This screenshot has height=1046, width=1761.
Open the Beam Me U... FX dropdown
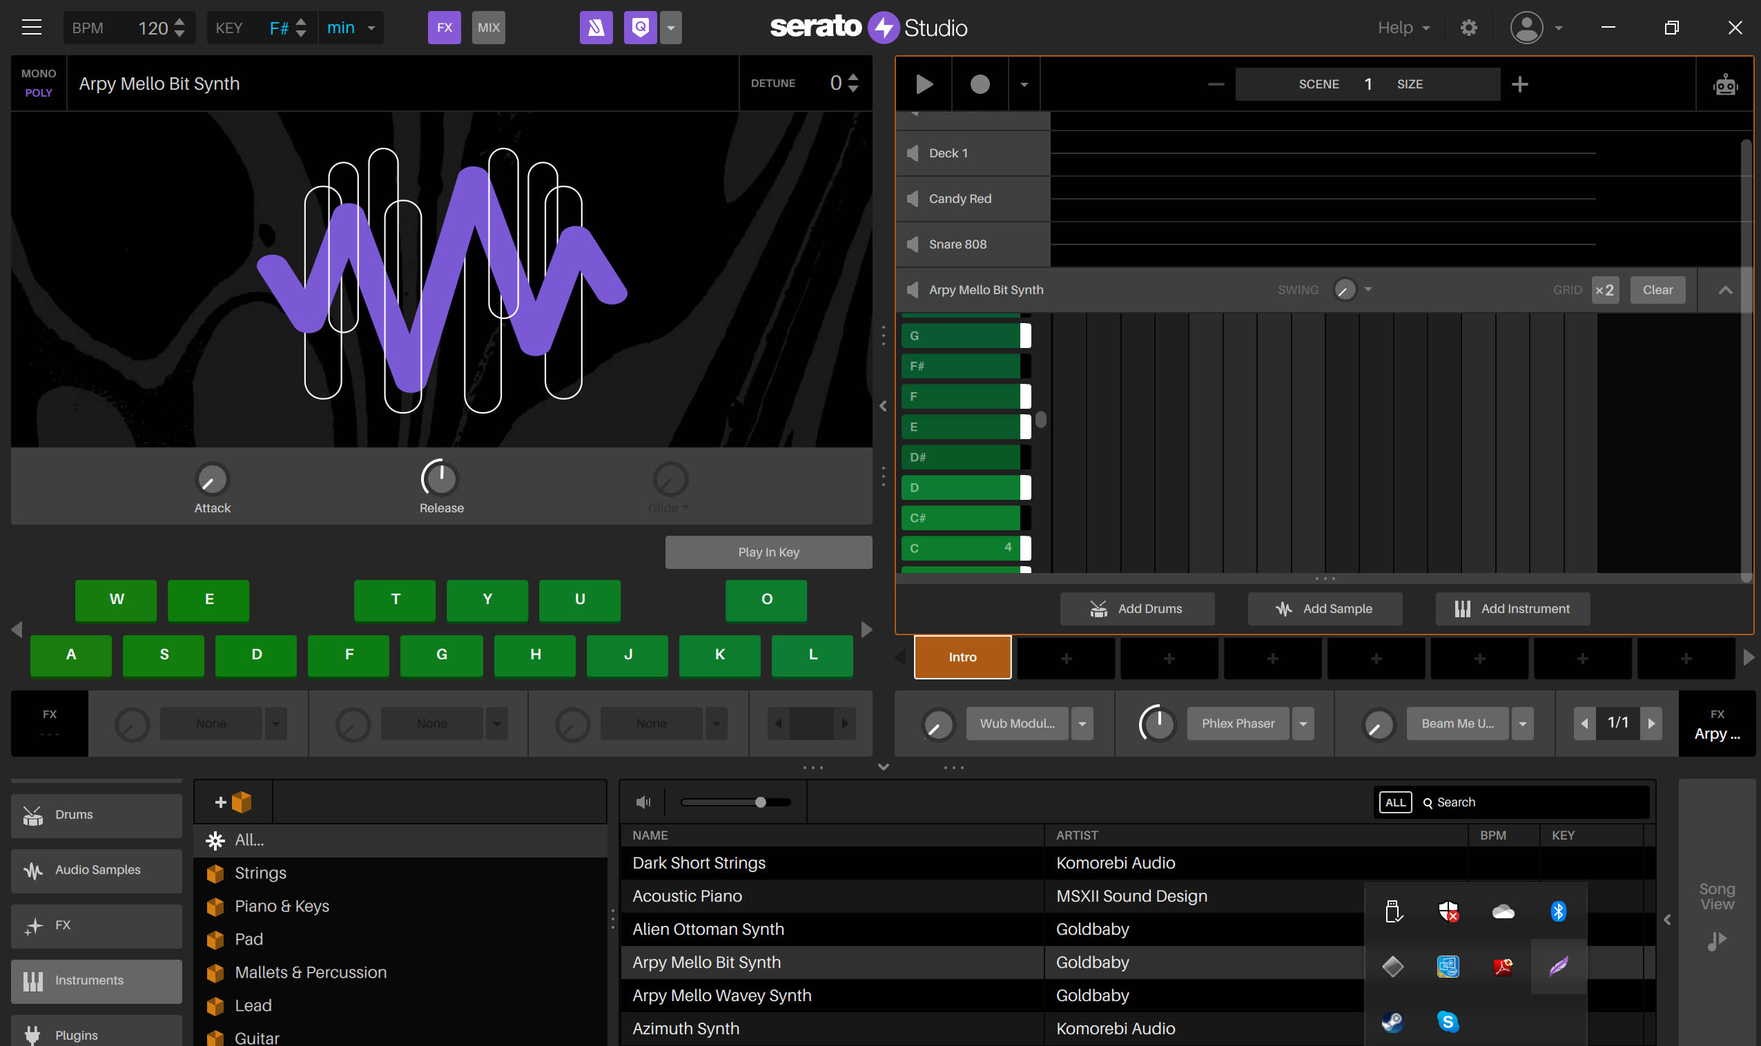click(1522, 723)
